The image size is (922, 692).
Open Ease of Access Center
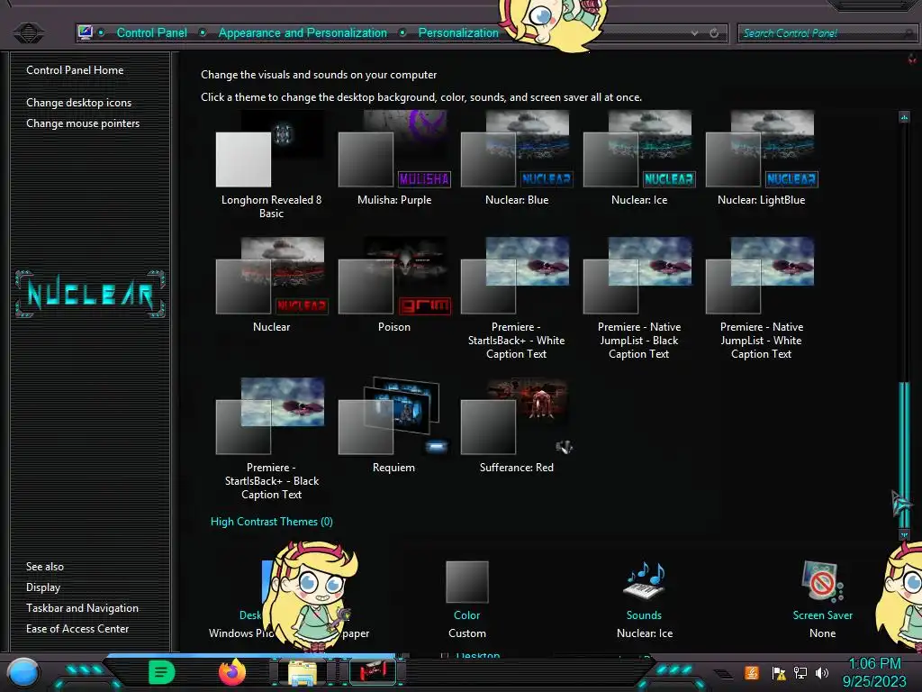point(77,628)
